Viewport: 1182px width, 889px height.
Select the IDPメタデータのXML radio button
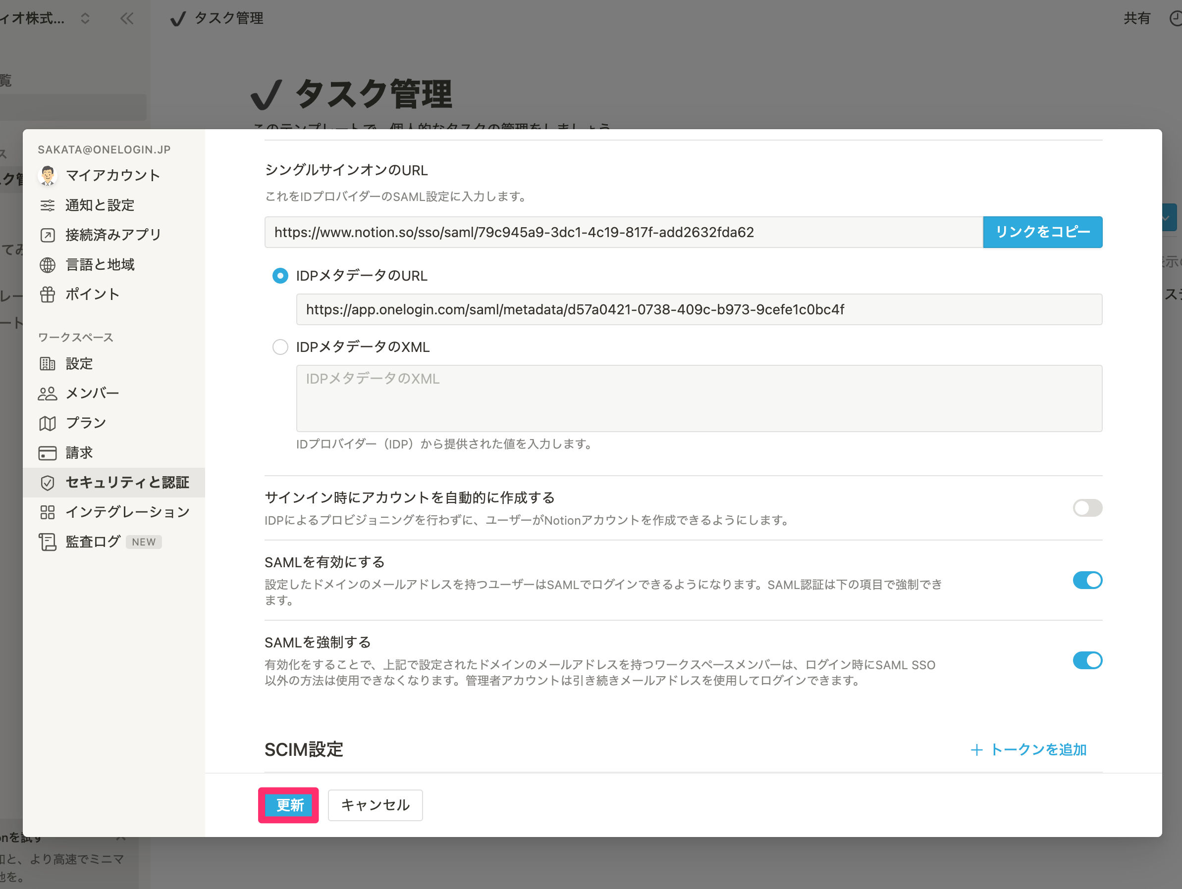tap(280, 347)
